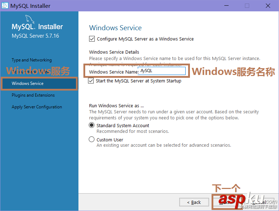
Task: Click Recommended for most scenarios text
Action: (133, 131)
